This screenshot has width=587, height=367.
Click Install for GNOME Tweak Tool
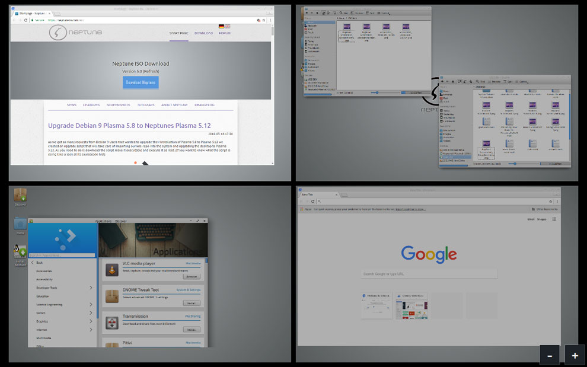pos(192,303)
